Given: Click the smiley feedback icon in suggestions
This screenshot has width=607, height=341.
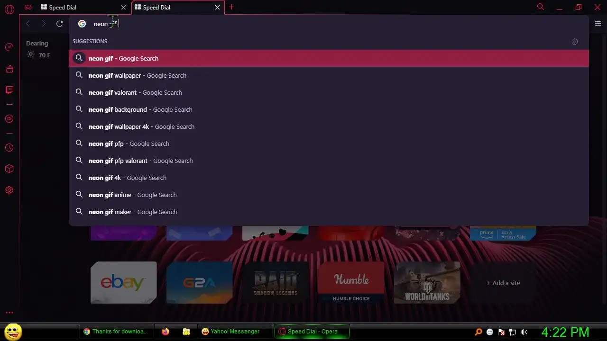Looking at the screenshot, I should click(x=575, y=42).
